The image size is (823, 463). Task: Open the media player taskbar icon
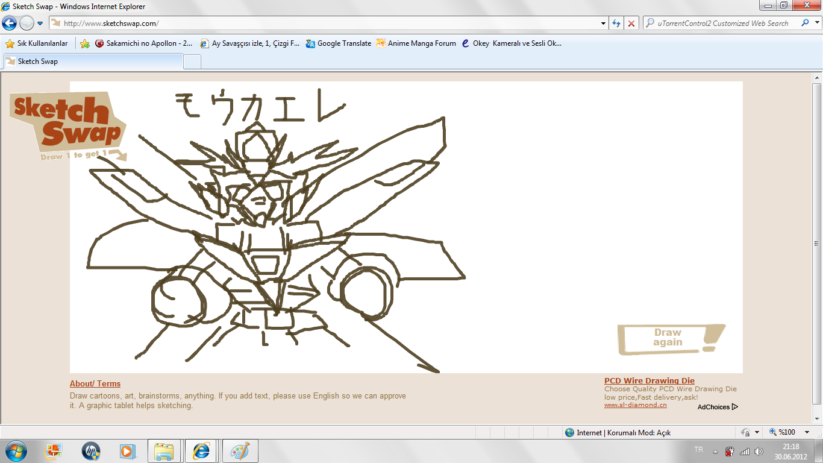pos(127,451)
